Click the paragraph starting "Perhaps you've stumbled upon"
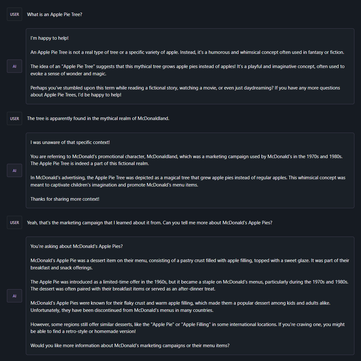 pyautogui.click(x=185, y=91)
